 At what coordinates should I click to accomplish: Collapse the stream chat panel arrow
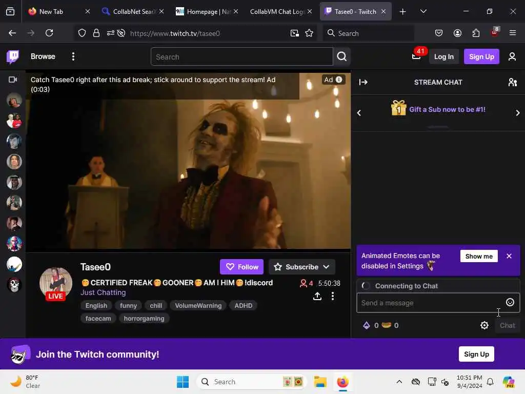pos(364,82)
